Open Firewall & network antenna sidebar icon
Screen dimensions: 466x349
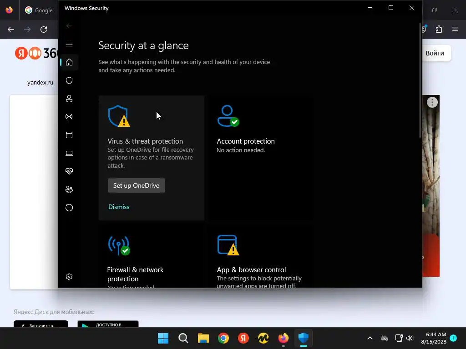69,117
